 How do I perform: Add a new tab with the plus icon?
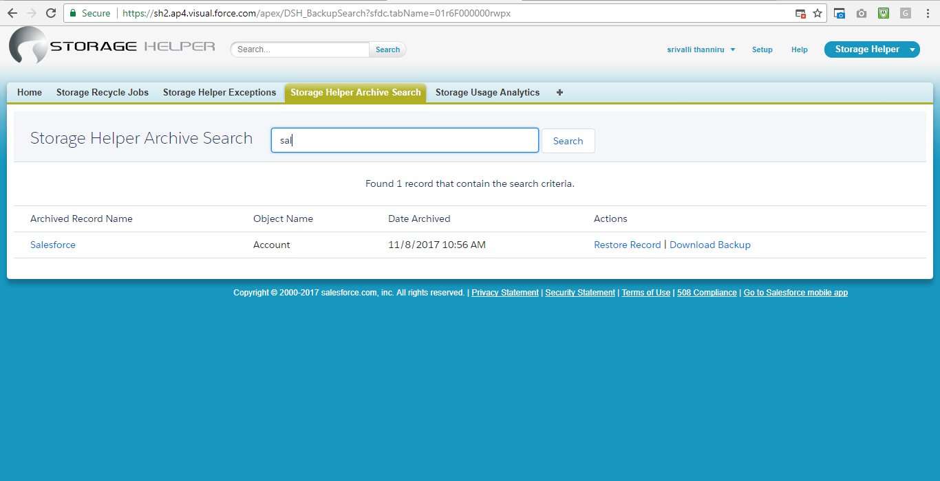tap(559, 93)
